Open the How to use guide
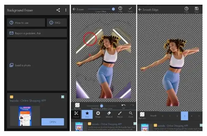This screenshot has width=207, height=136. (x=26, y=23)
